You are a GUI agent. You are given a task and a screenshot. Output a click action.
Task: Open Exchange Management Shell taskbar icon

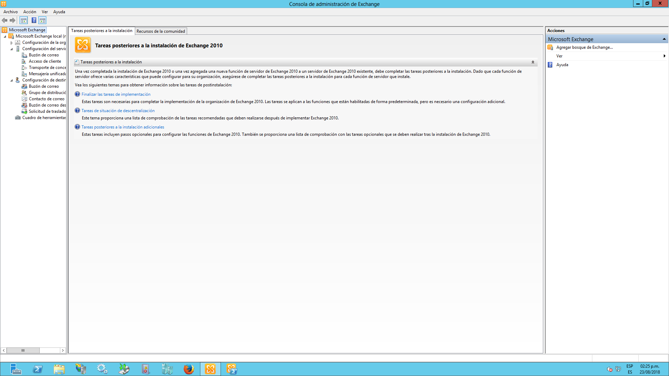coord(232,369)
